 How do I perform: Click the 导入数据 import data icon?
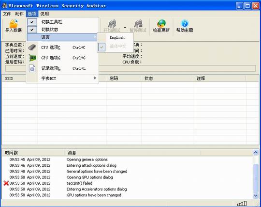pyautogui.click(x=14, y=24)
